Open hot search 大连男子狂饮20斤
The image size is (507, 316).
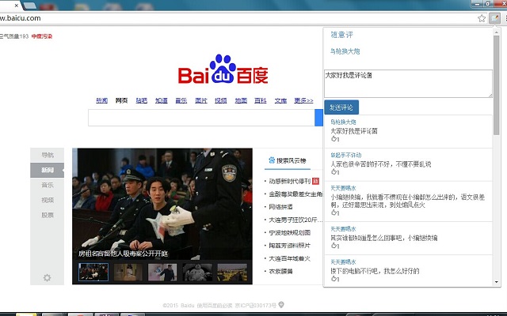(295, 220)
